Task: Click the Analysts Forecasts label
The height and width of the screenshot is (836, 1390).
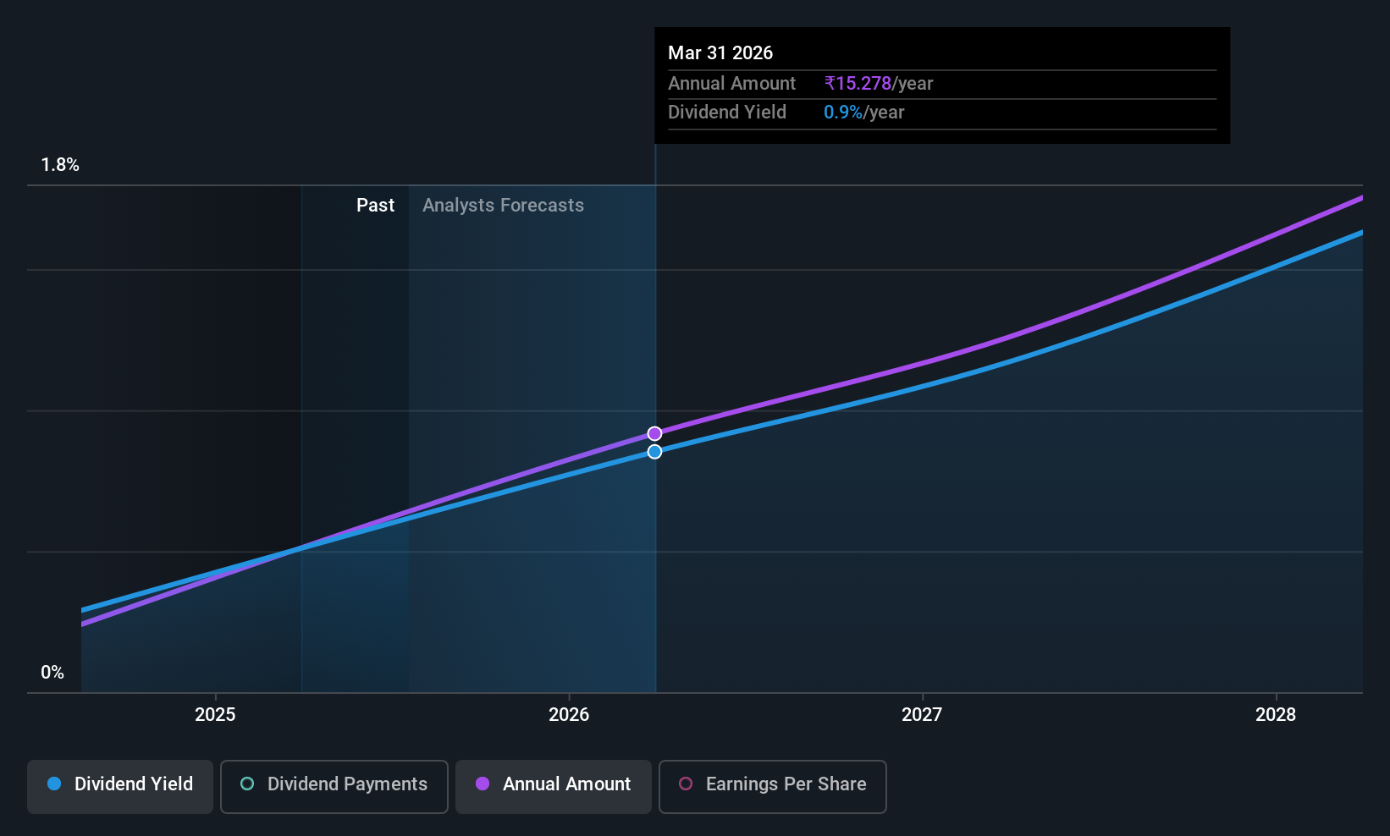Action: tap(503, 205)
